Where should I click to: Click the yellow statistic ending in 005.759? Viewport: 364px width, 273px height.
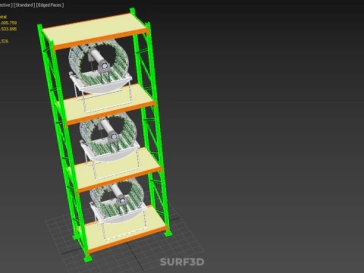pos(8,23)
